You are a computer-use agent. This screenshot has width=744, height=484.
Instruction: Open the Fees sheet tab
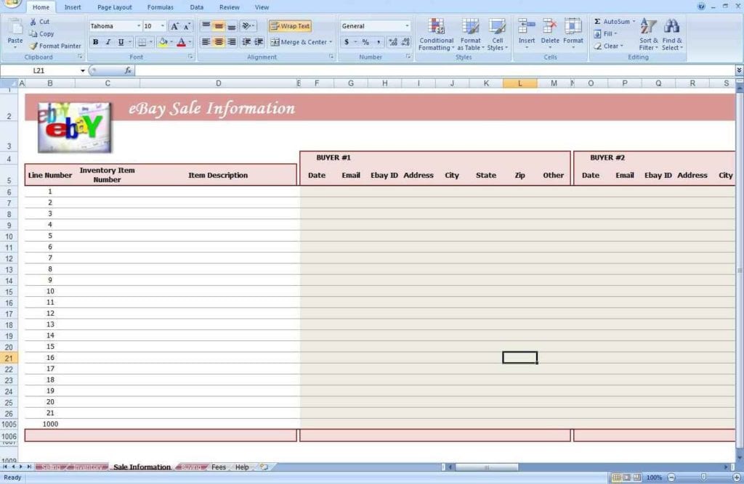(x=218, y=467)
